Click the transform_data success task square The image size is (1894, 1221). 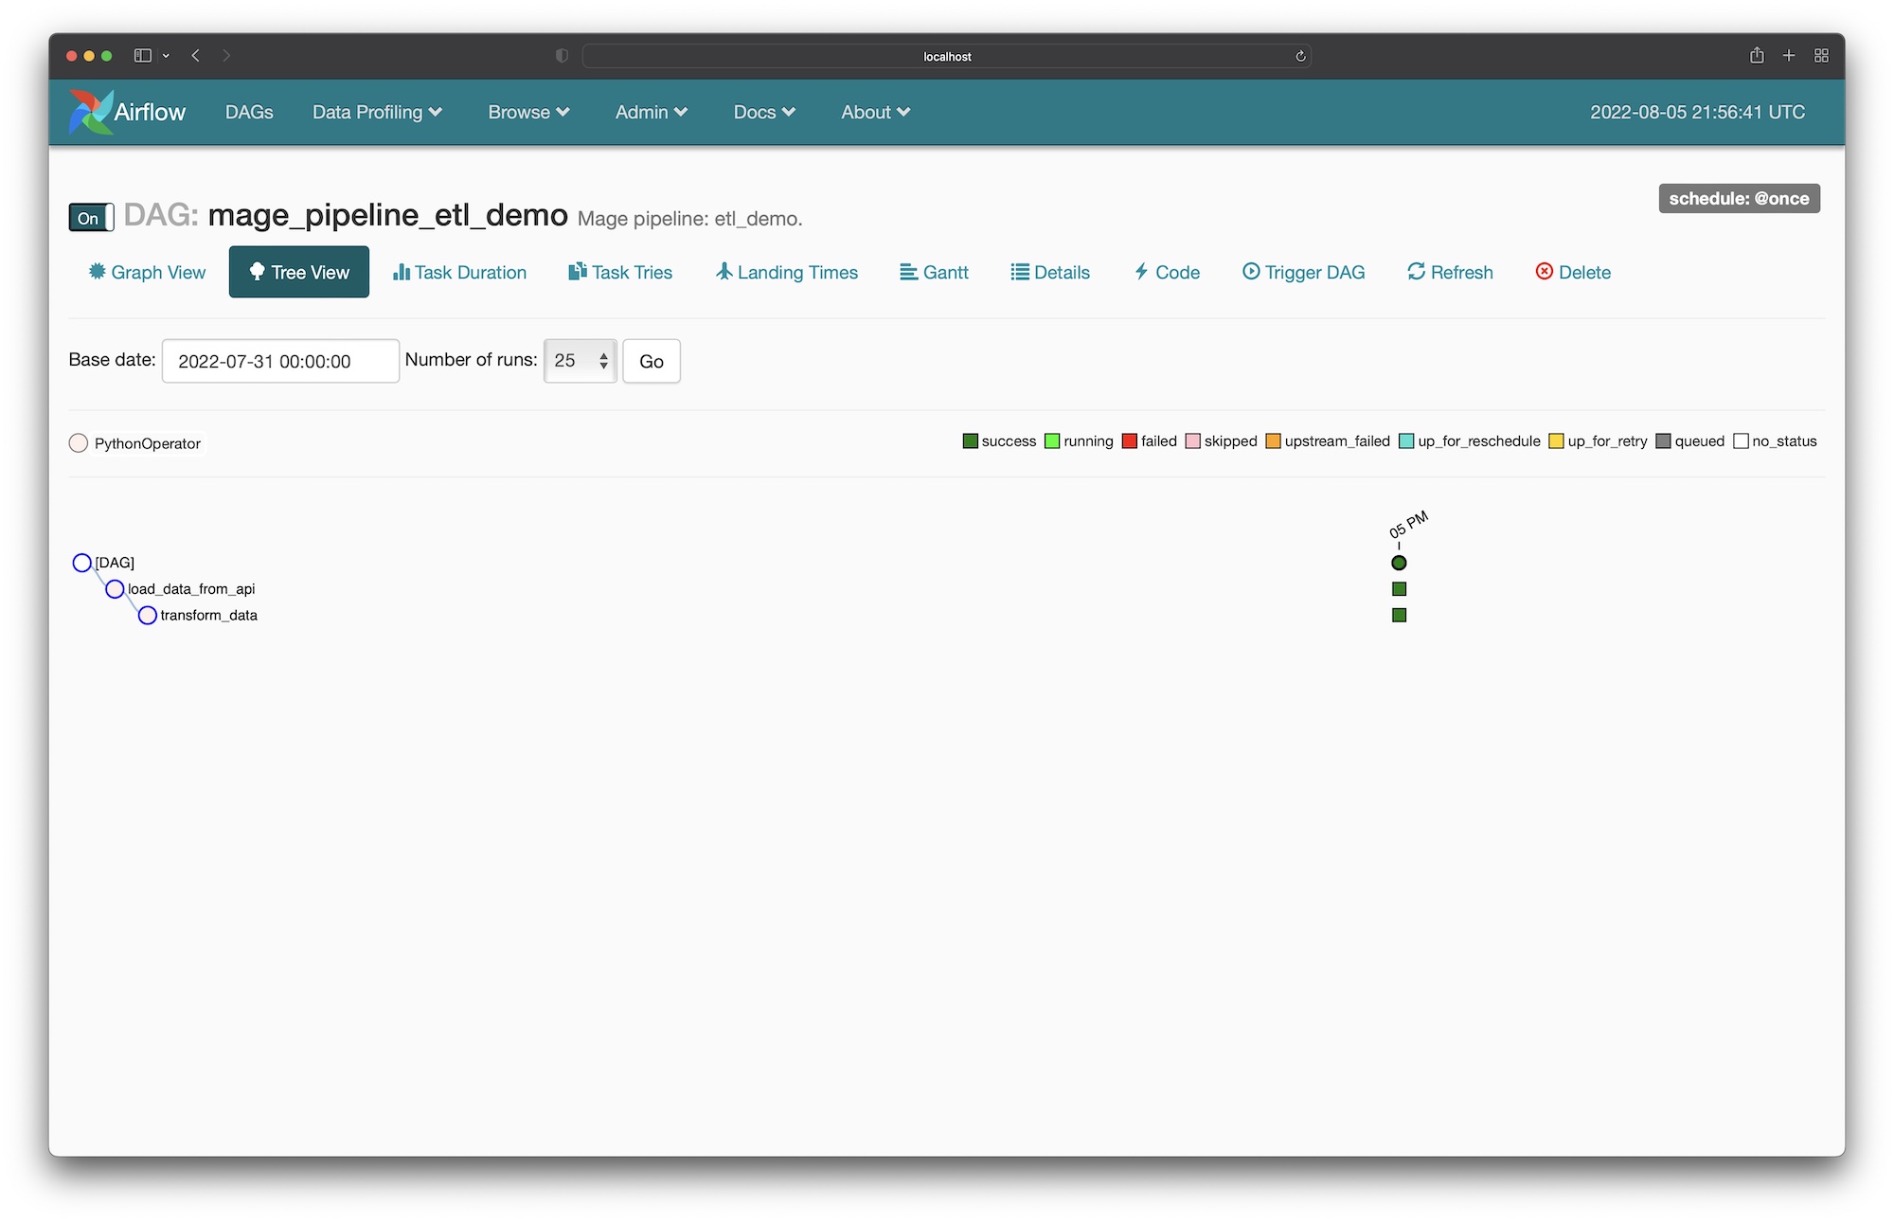(1400, 615)
